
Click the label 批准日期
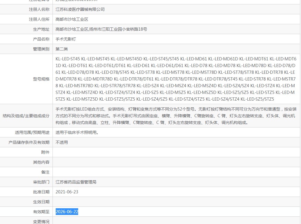41,192
